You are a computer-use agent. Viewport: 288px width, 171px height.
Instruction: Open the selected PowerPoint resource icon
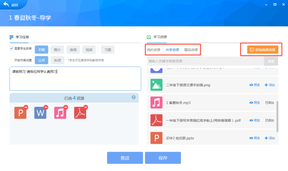tap(20, 113)
